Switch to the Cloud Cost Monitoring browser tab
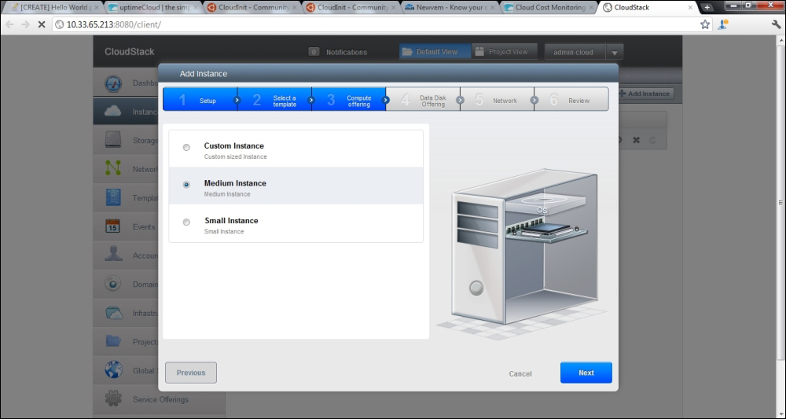 [549, 8]
